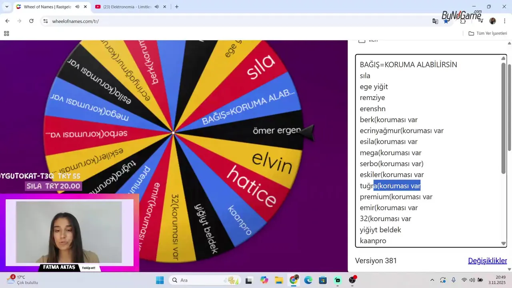This screenshot has height=288, width=512.
Task: Go back to the previous page
Action: coord(7,21)
